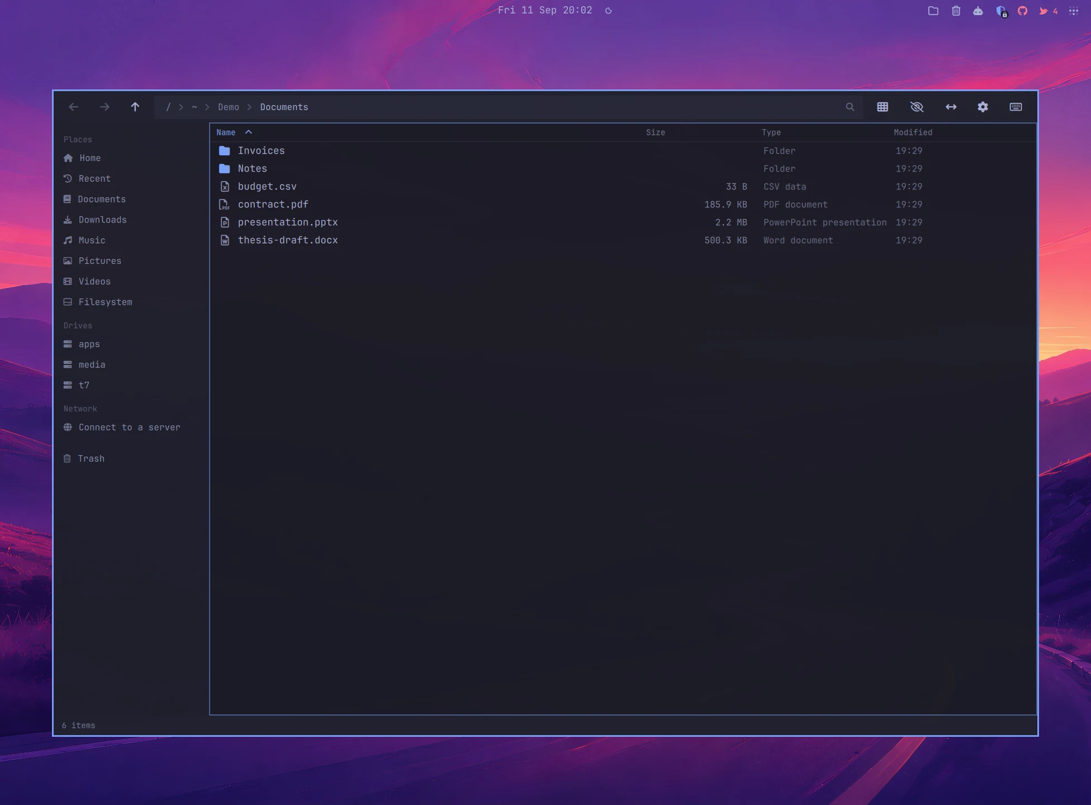Switch to grid view layout icon
Viewport: 1091px width, 805px height.
point(883,107)
